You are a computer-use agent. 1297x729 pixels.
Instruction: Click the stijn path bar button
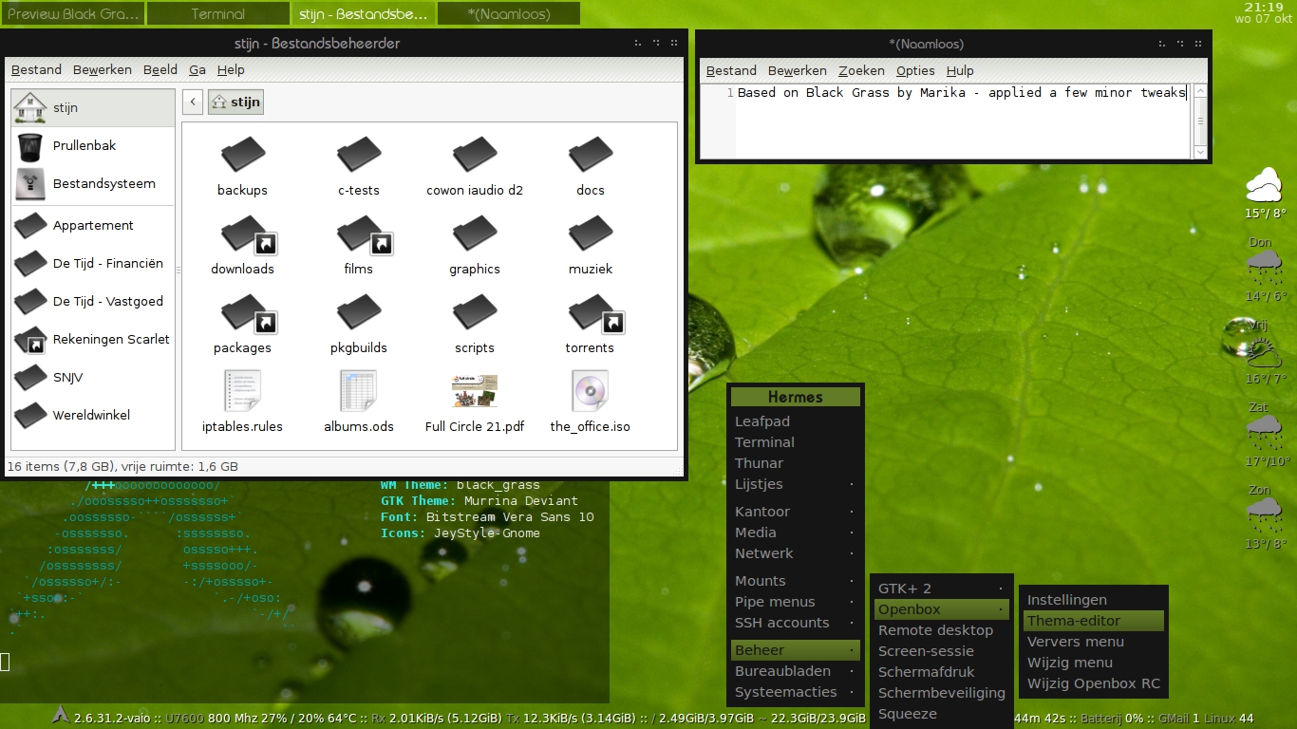pyautogui.click(x=235, y=103)
